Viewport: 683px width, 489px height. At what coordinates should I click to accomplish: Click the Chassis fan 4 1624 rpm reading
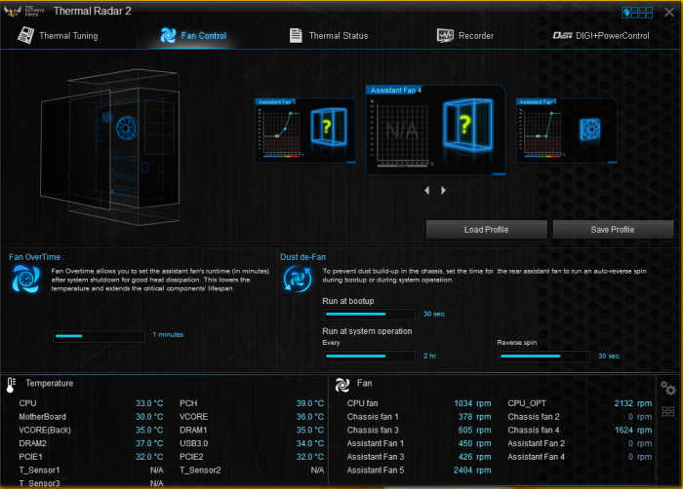pyautogui.click(x=633, y=430)
